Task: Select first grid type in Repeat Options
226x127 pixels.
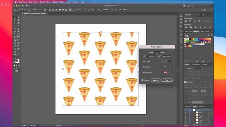Action: tap(163, 61)
